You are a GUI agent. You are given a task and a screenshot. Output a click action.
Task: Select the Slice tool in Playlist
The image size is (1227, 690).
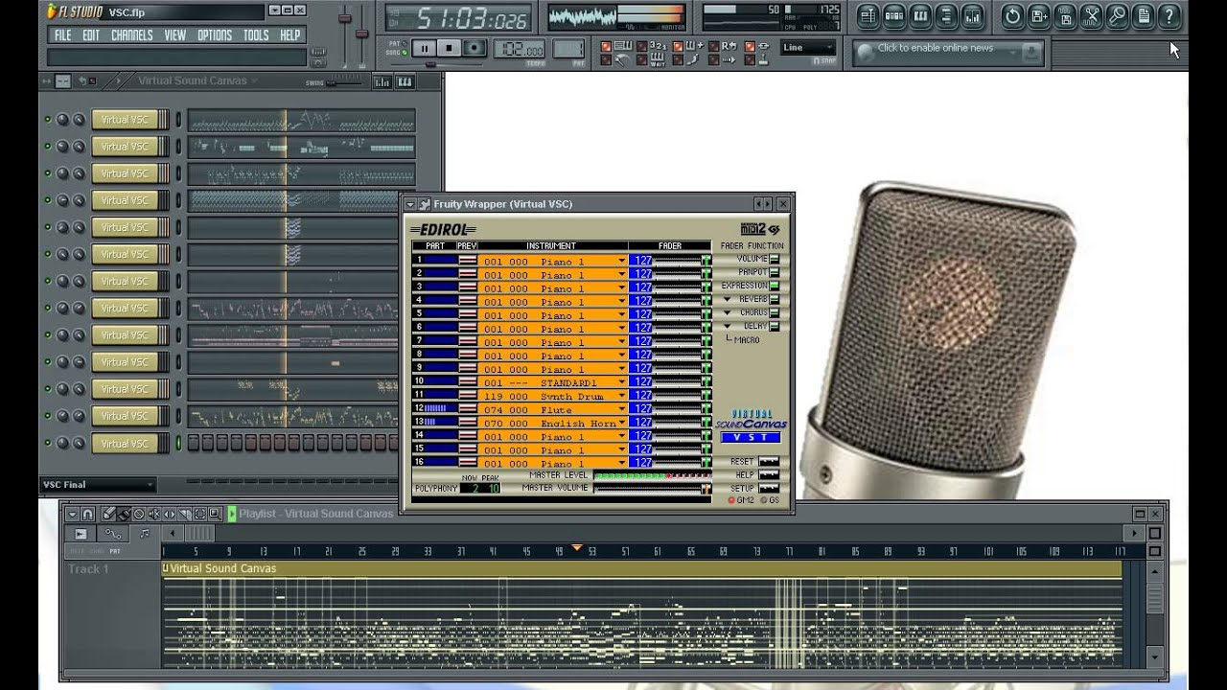[184, 514]
